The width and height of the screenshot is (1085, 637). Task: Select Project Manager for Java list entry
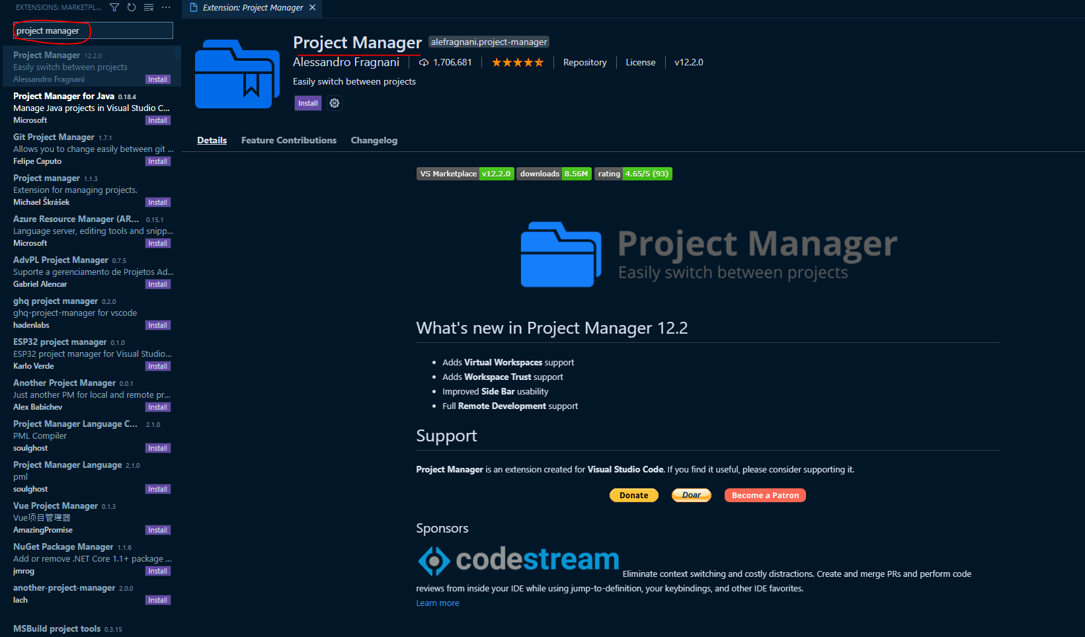tap(92, 108)
